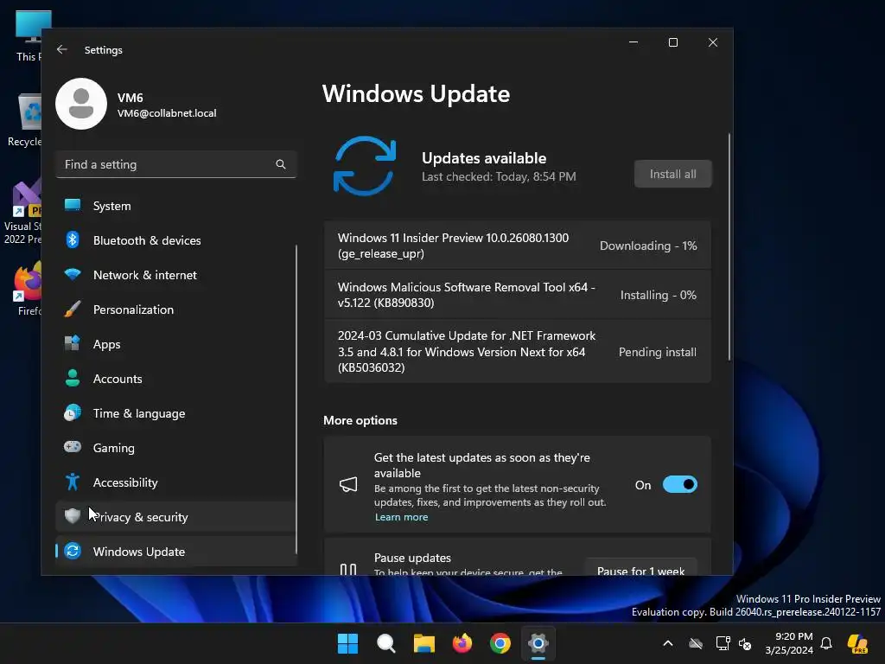Click the Settings gear in taskbar
Image resolution: width=885 pixels, height=664 pixels.
pos(538,643)
